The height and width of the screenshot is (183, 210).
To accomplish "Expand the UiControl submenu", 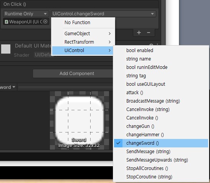I will (x=83, y=51).
